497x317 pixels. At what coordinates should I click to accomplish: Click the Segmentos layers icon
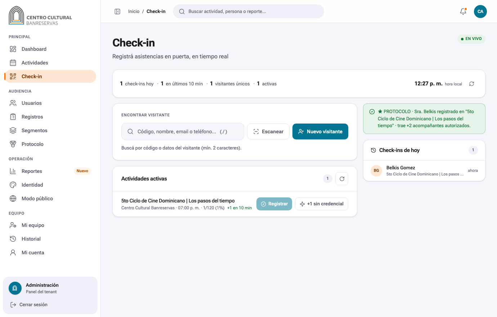pyautogui.click(x=13, y=130)
